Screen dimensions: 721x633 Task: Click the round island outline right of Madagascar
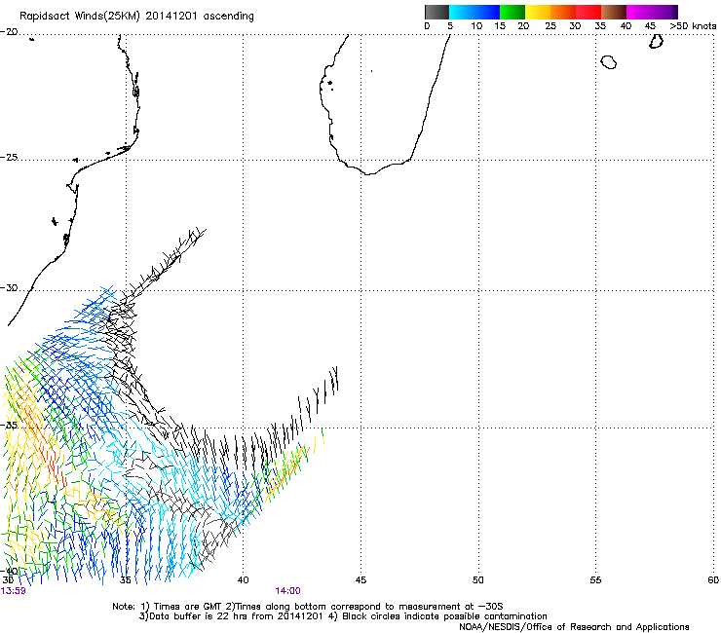609,62
